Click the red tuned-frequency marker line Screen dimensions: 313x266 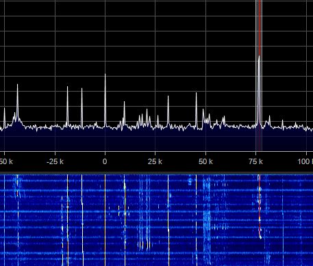point(260,27)
